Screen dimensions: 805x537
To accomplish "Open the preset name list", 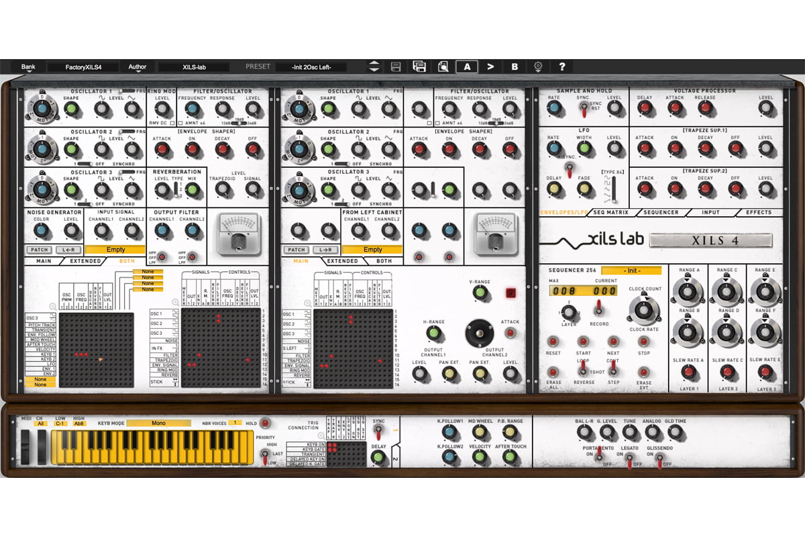I will click(x=310, y=66).
